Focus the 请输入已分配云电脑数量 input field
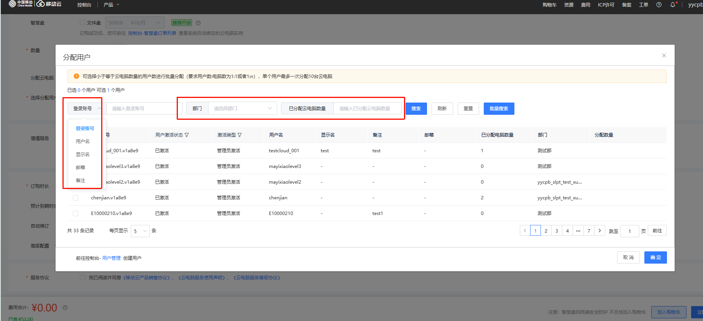The height and width of the screenshot is (321, 703). pos(368,109)
